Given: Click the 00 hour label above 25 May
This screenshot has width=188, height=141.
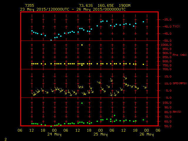Looking at the screenshot, I should [x=100, y=130].
